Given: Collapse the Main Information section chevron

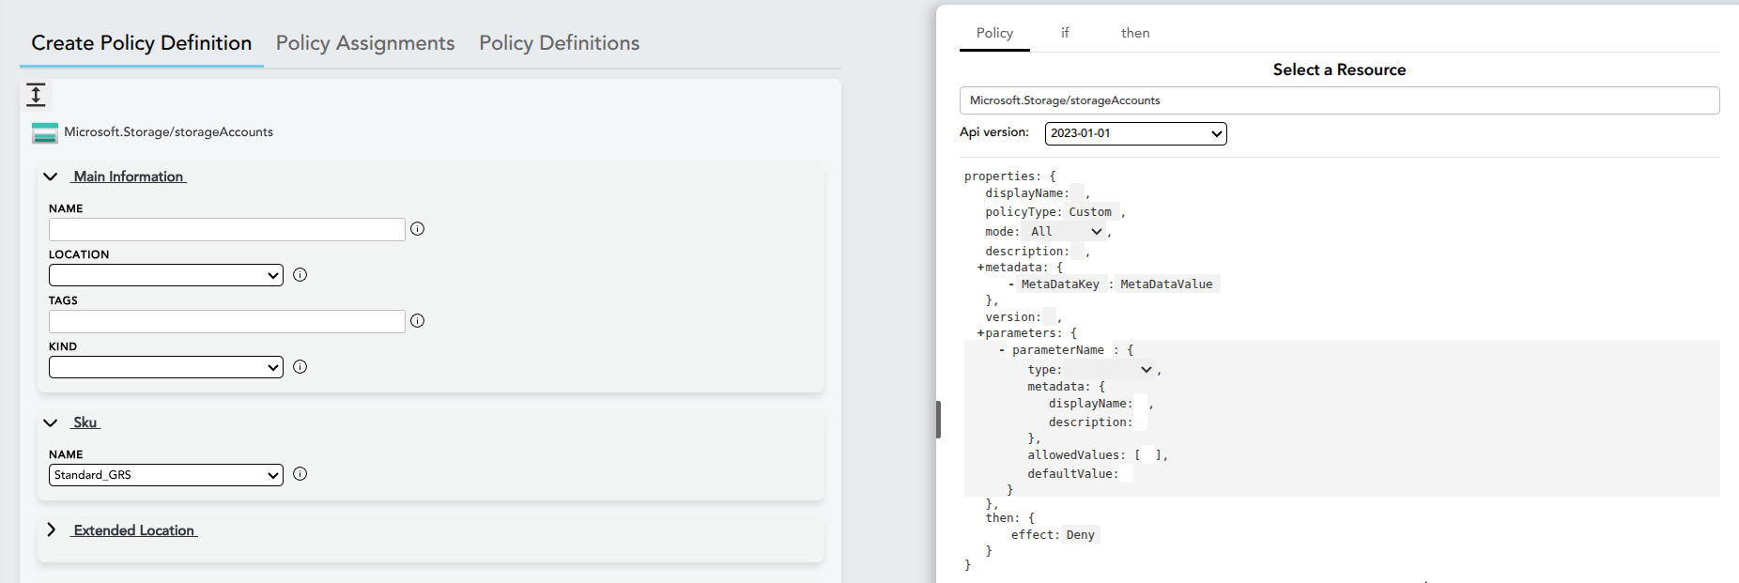Looking at the screenshot, I should [51, 176].
